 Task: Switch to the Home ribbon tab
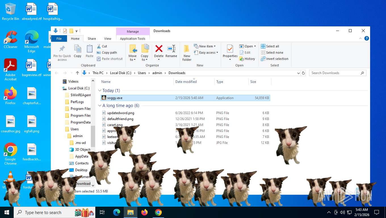(x=75, y=39)
